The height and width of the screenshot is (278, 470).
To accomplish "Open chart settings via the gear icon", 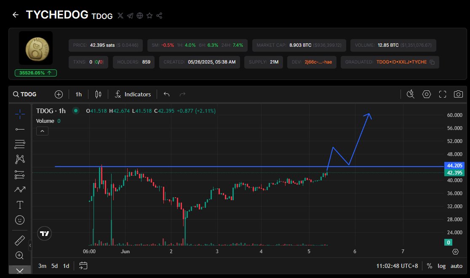I will pos(427,94).
